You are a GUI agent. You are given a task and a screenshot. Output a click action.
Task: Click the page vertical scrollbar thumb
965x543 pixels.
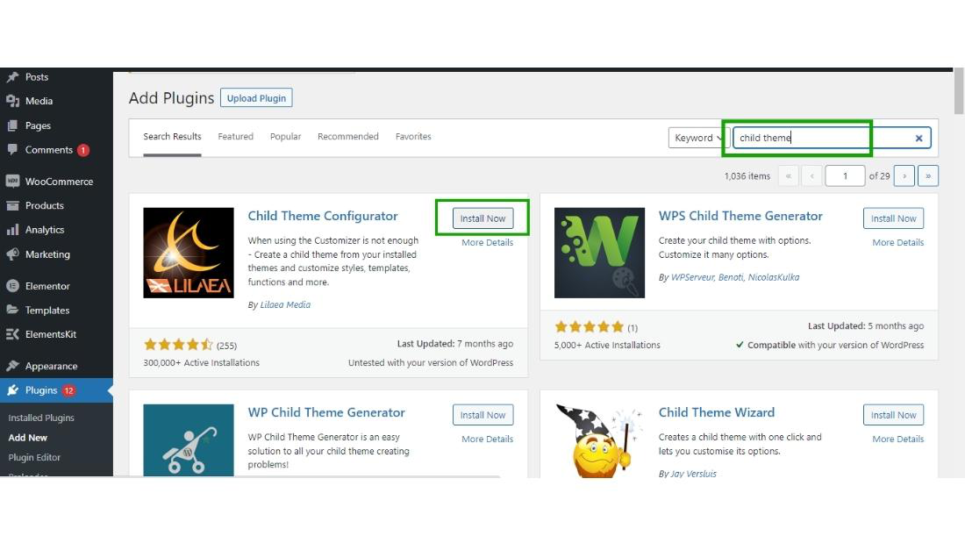(958, 91)
